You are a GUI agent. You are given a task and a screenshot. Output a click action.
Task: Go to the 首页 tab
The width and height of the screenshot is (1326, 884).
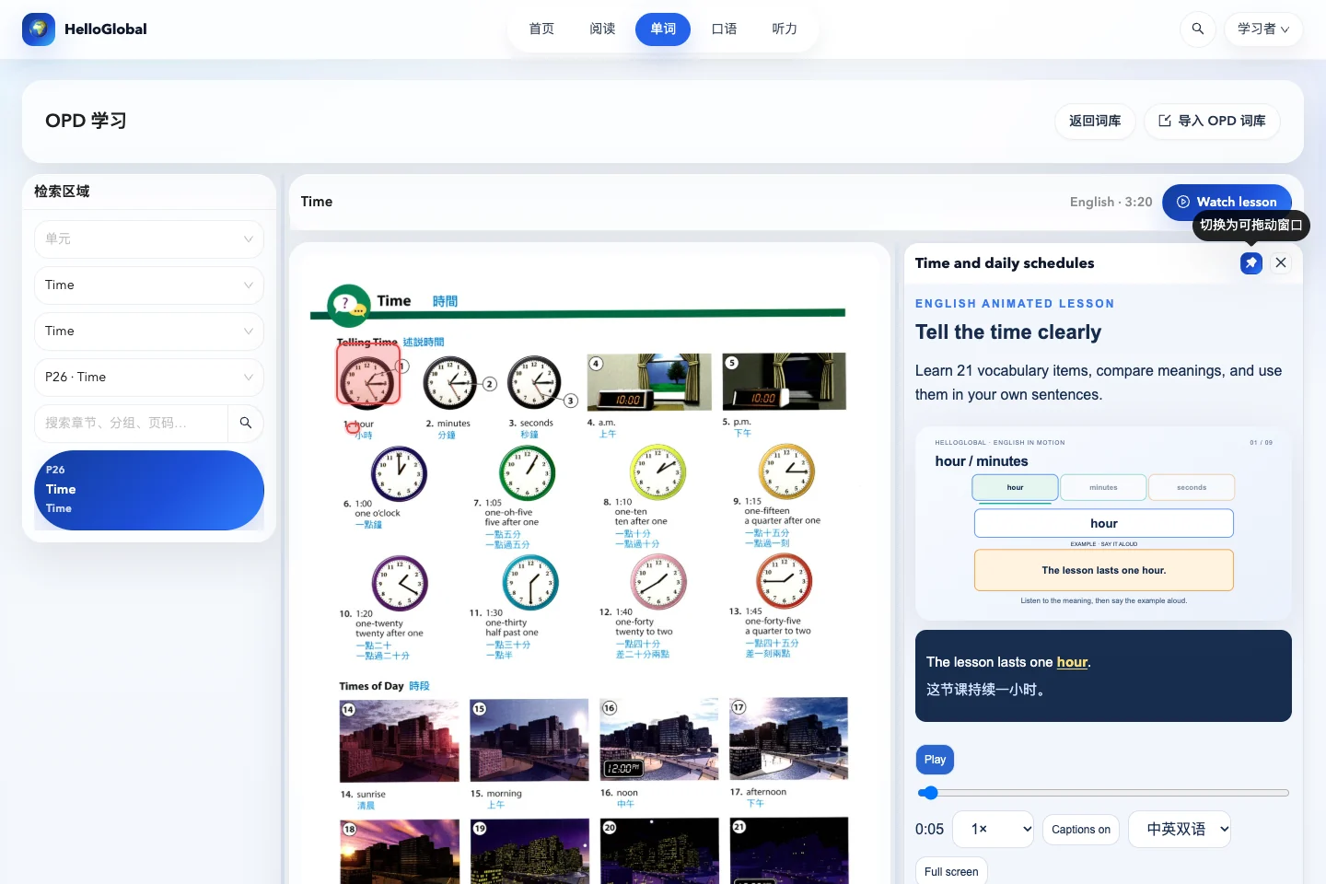pos(541,29)
